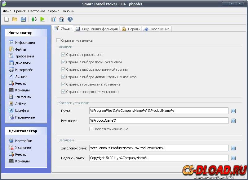Switch to the Завершение tab

[x=157, y=29]
